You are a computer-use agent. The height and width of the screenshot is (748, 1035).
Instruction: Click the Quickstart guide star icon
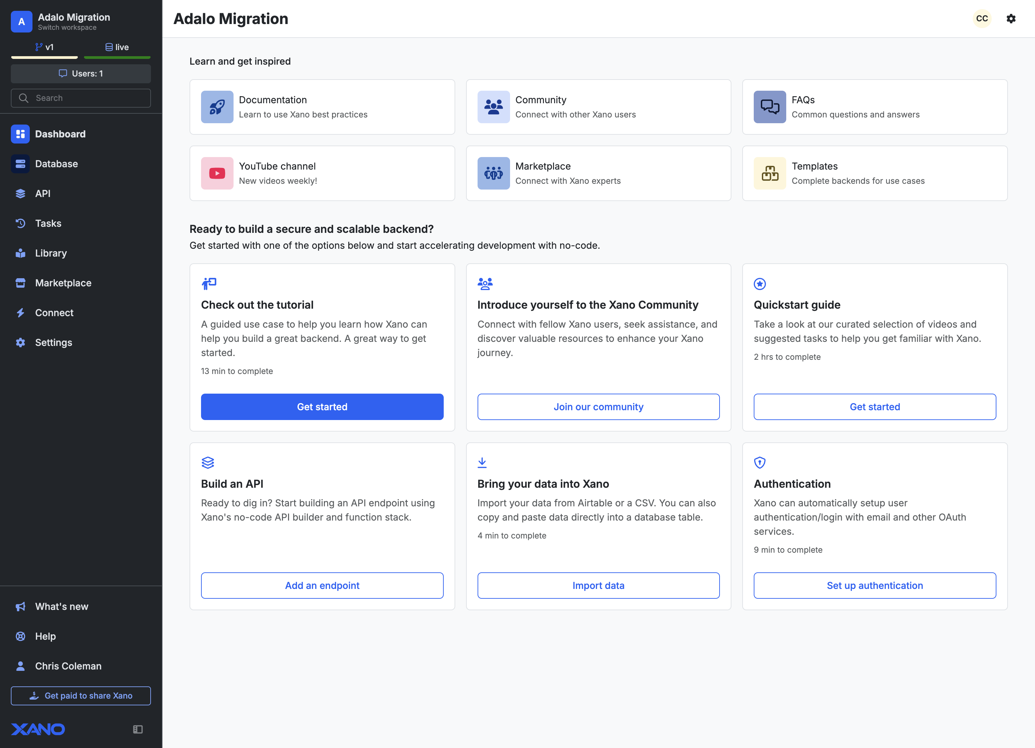(x=760, y=284)
